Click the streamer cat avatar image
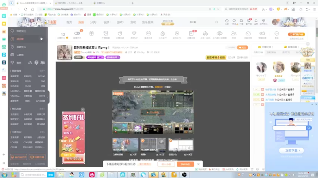 tap(64, 53)
